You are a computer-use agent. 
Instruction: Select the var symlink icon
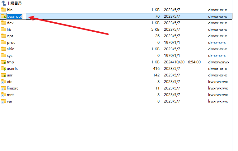[3, 101]
